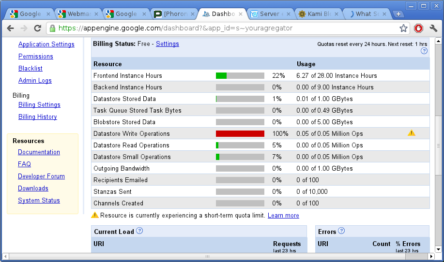Screen dimensions: 444x262
Task: Click horizontal scrollbar left arrow
Action: [x=5, y=256]
